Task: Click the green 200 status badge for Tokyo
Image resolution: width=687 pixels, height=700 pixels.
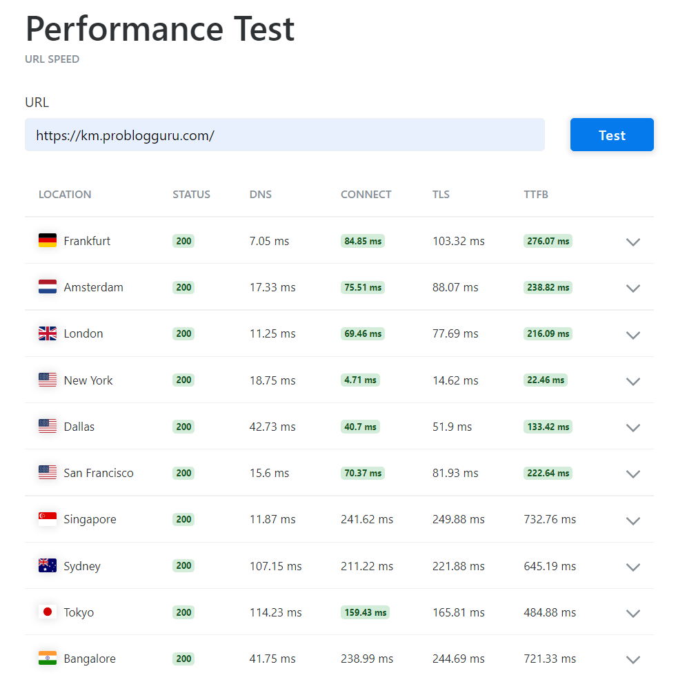Action: click(183, 612)
